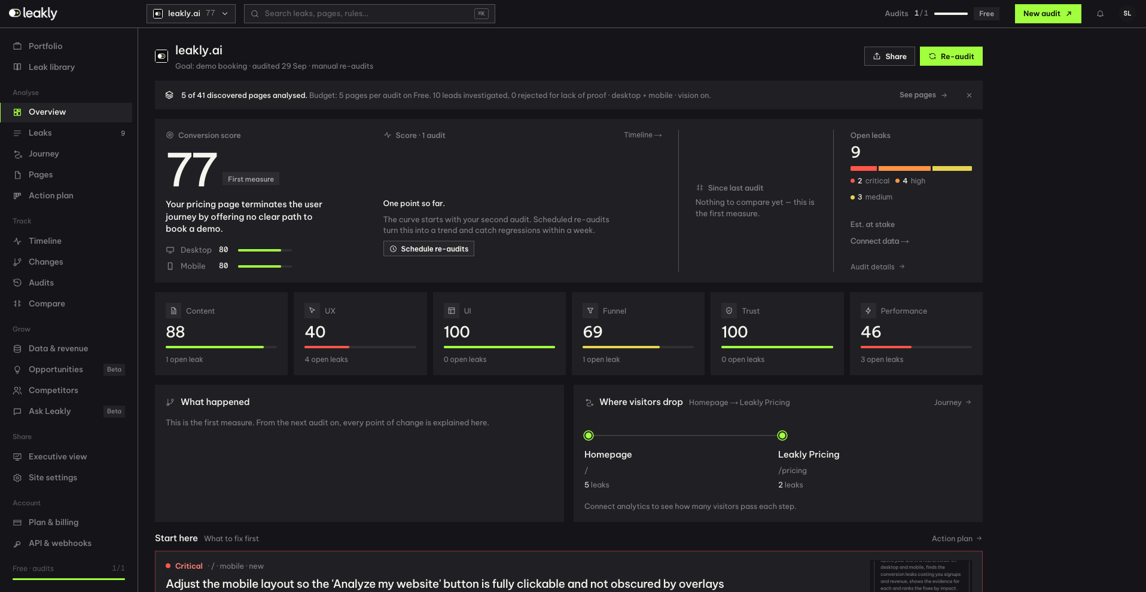Viewport: 1146px width, 592px height.
Task: Click the Mobile device icon
Action: [170, 266]
